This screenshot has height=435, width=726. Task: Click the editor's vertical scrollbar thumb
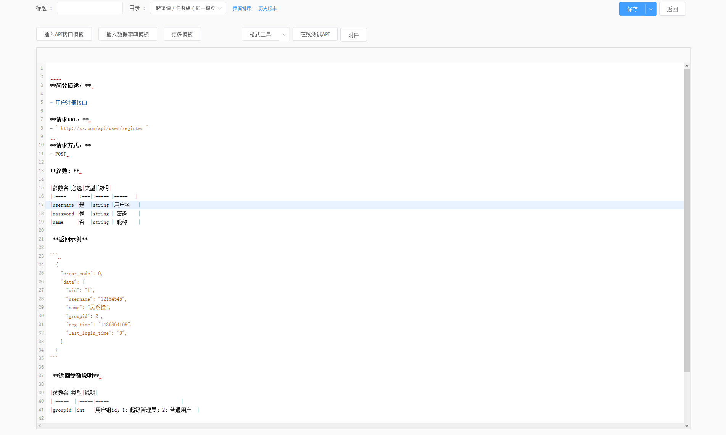(x=687, y=220)
